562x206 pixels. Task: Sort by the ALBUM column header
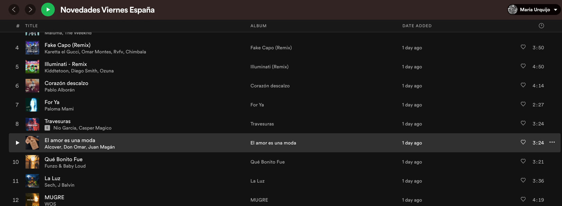[x=259, y=26]
